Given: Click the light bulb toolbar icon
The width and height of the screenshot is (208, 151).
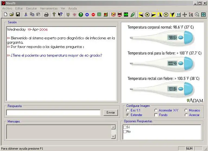Looking at the screenshot, I should [68, 15].
